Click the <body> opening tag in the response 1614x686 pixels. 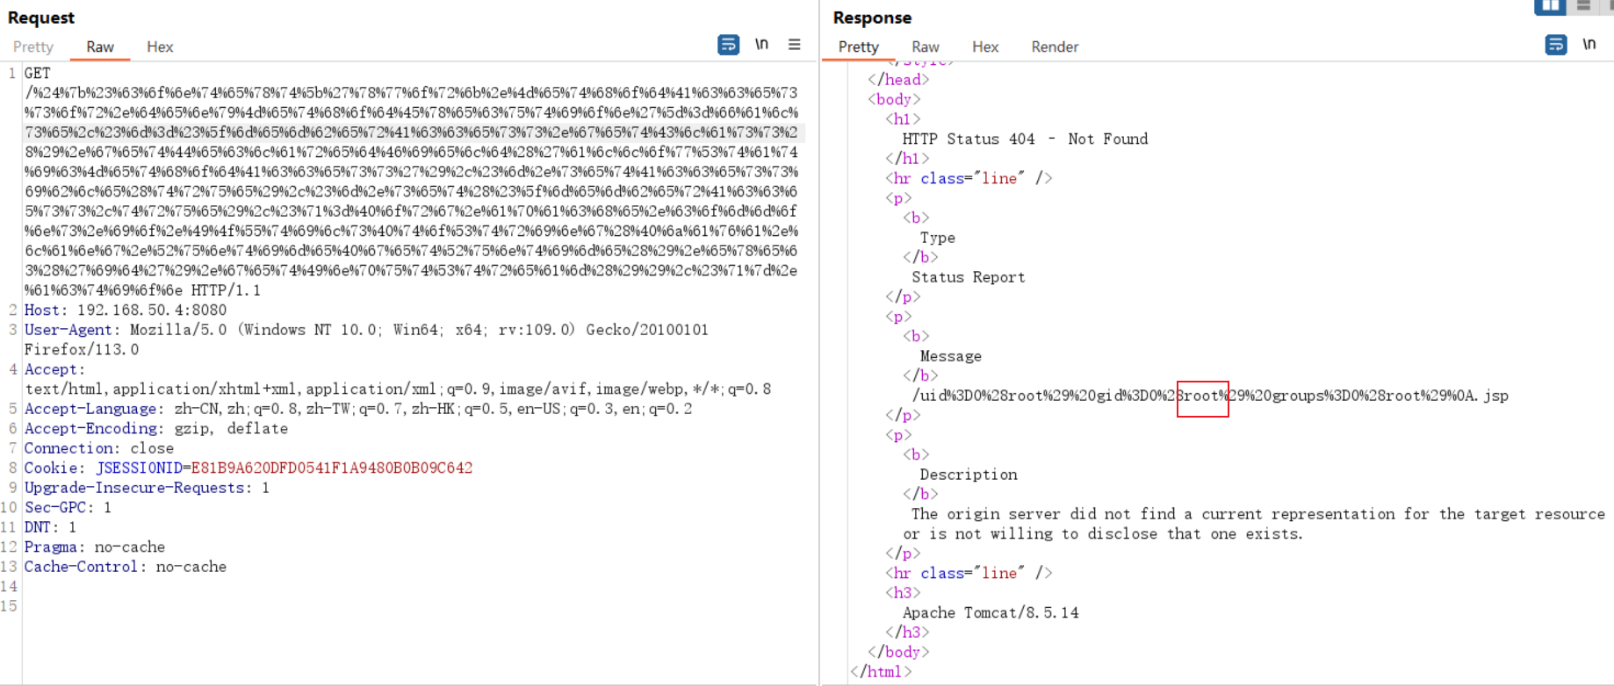(894, 99)
